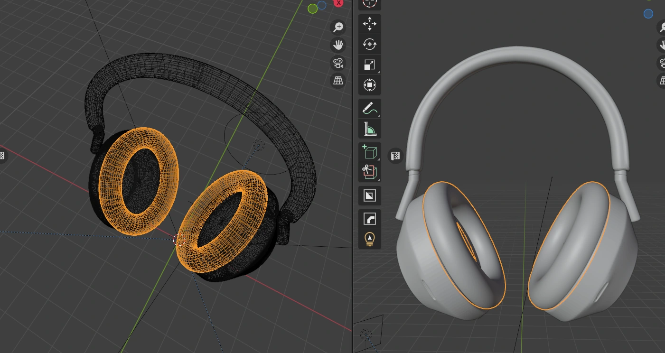The height and width of the screenshot is (353, 665).
Task: Select the Cursor tool at toolbar top
Action: click(369, 4)
